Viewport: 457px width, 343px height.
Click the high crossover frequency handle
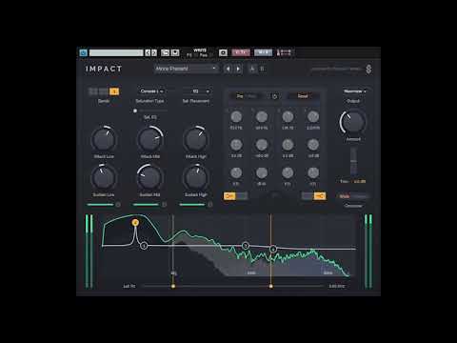click(x=270, y=286)
